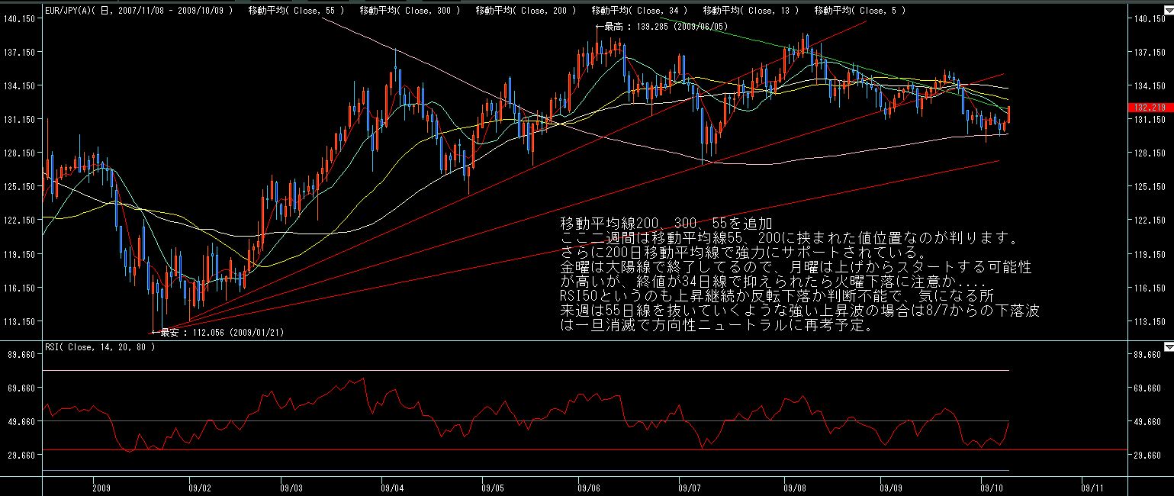Click the 2009 label on time axis
Screen dimensions: 1174x496
click(103, 486)
